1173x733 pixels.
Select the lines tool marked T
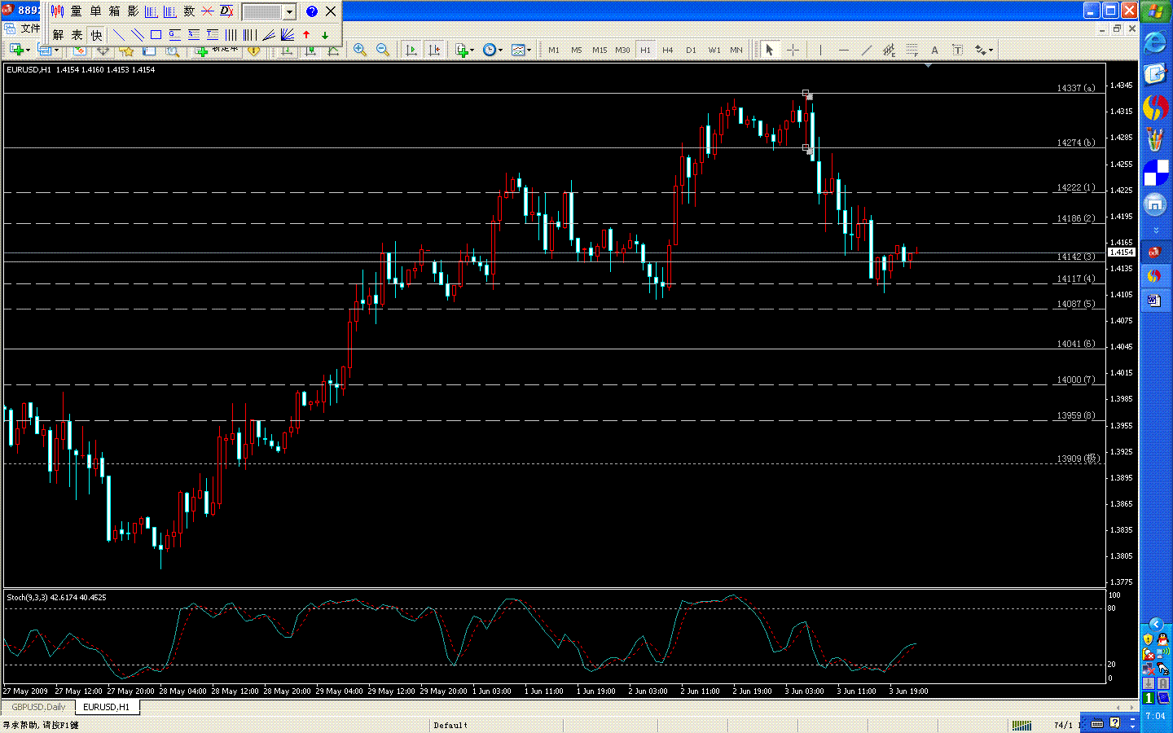[213, 35]
